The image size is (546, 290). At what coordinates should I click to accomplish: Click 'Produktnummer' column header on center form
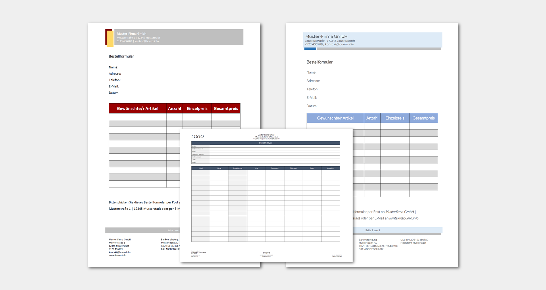[x=238, y=168]
